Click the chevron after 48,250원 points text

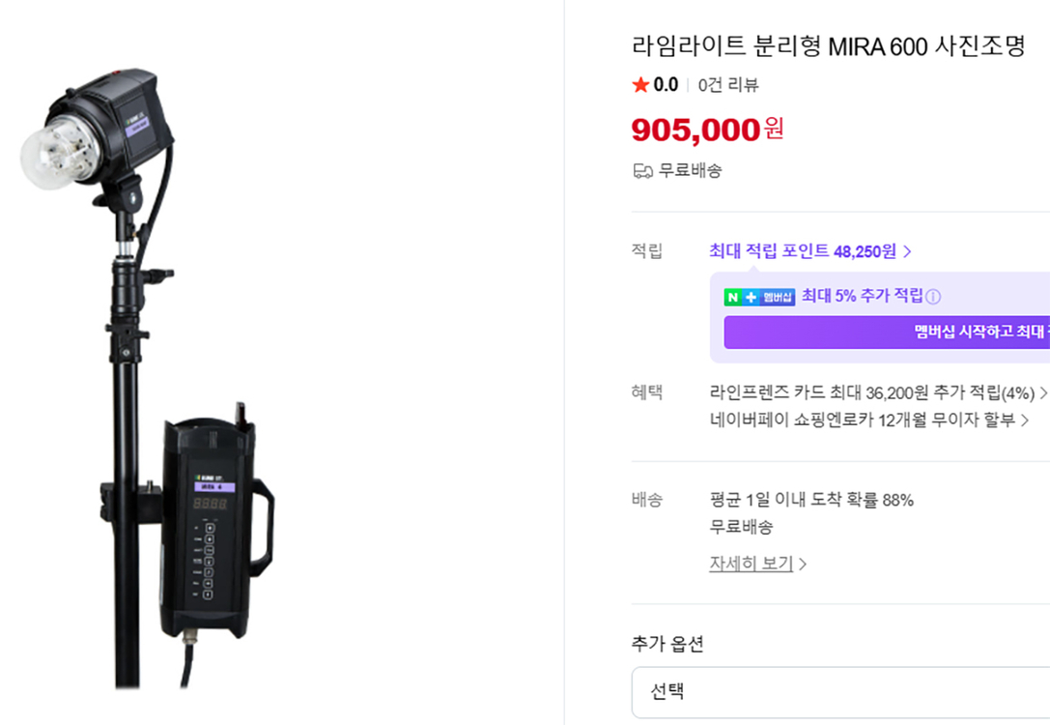[907, 250]
